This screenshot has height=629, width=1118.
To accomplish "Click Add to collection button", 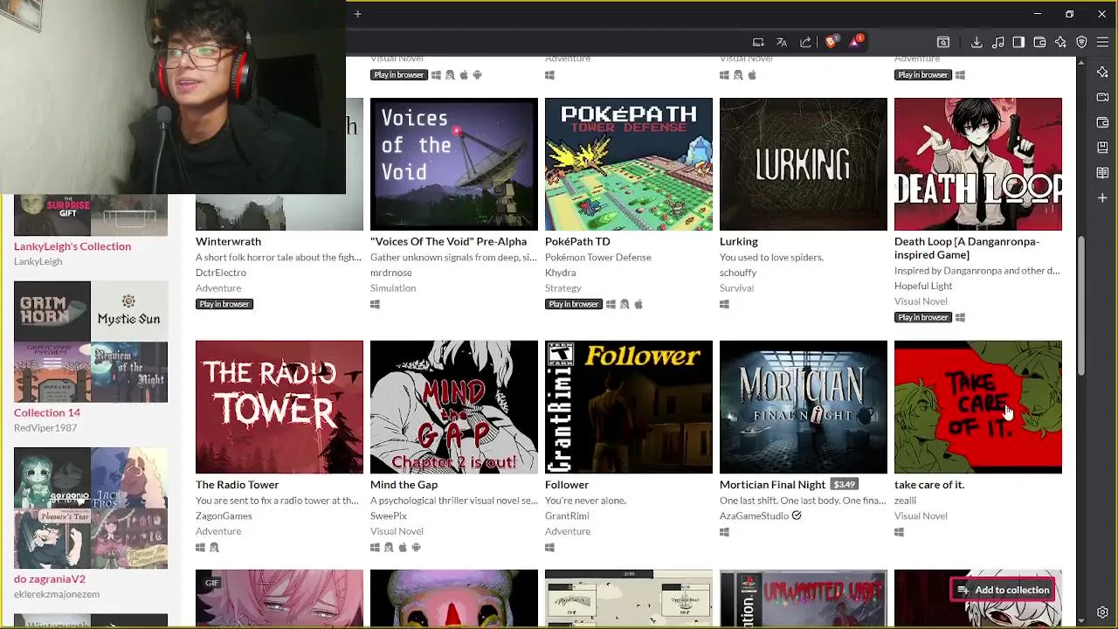I will tap(1003, 590).
